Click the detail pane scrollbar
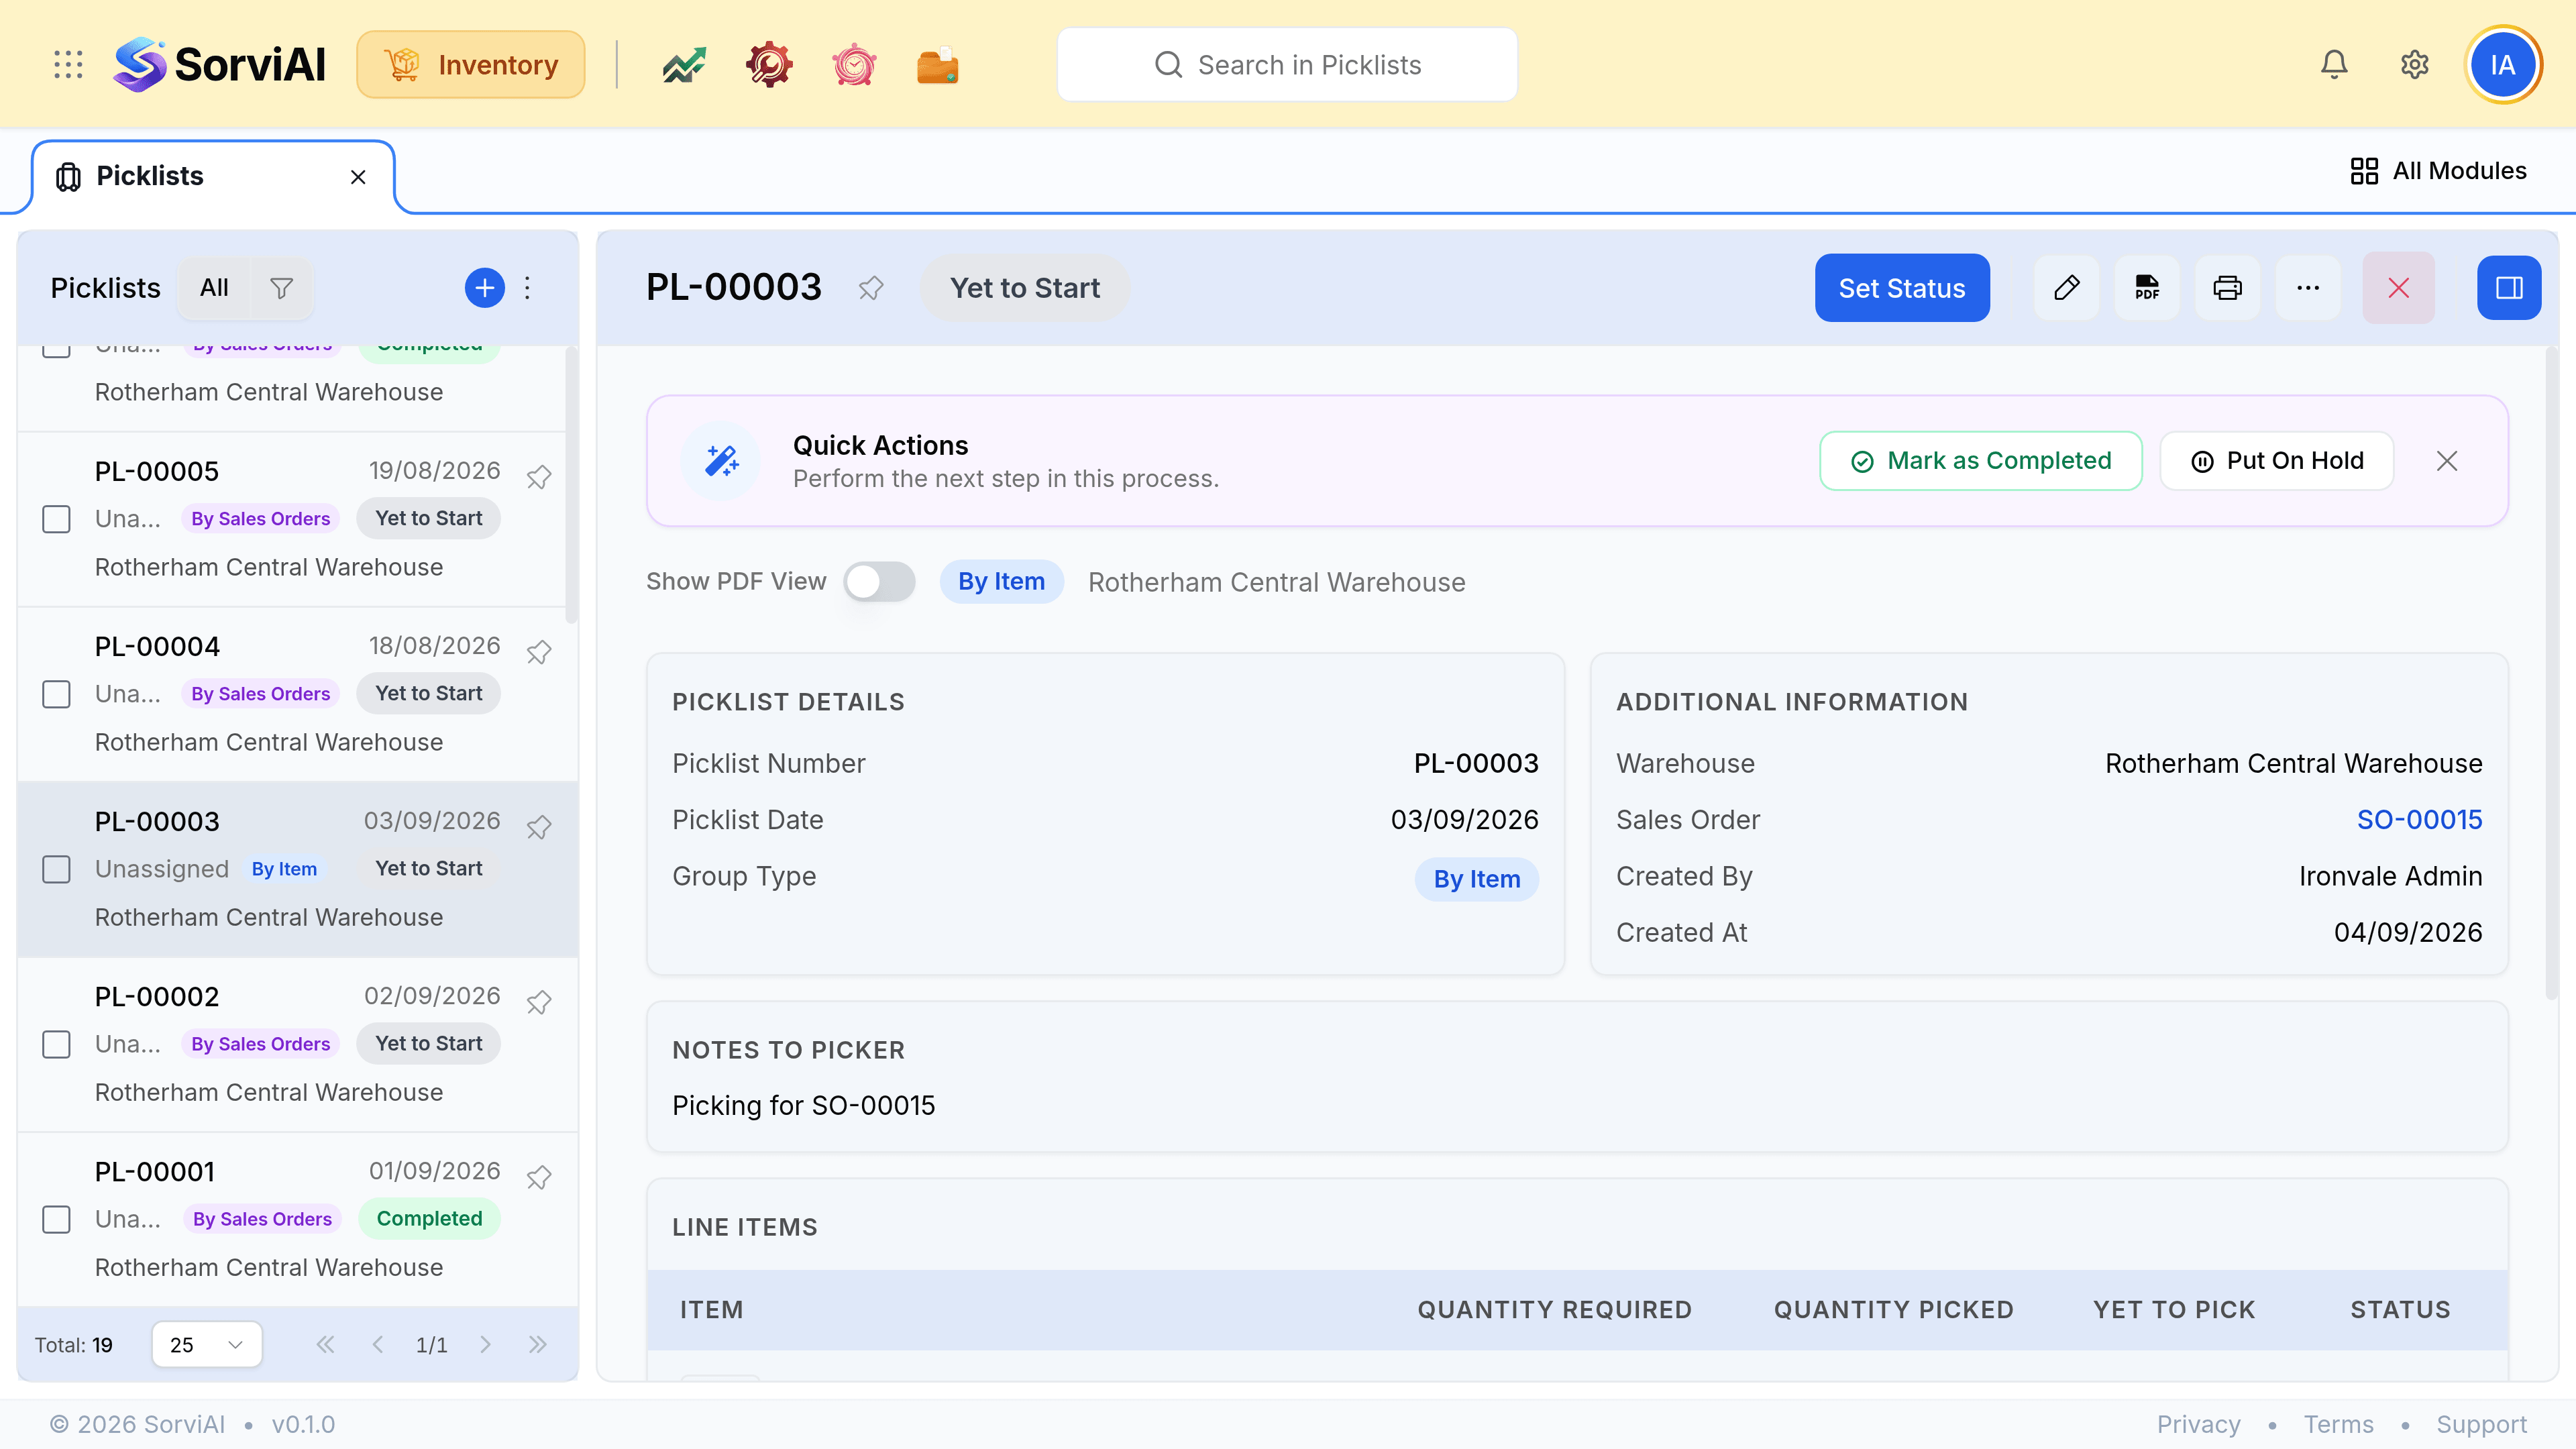 tap(2551, 672)
